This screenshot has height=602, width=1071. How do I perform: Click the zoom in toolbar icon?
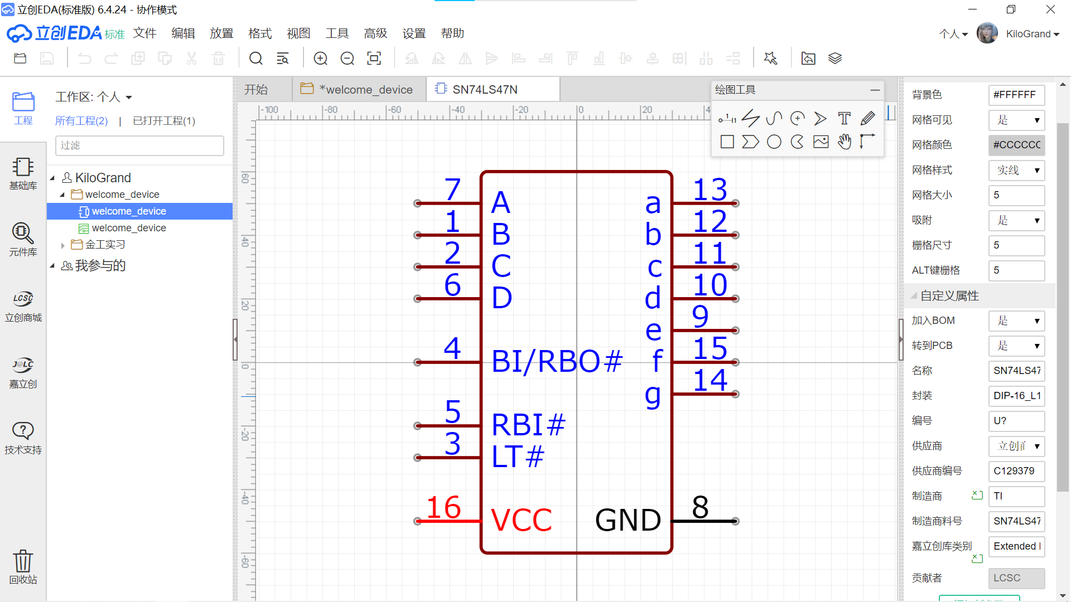coord(320,59)
